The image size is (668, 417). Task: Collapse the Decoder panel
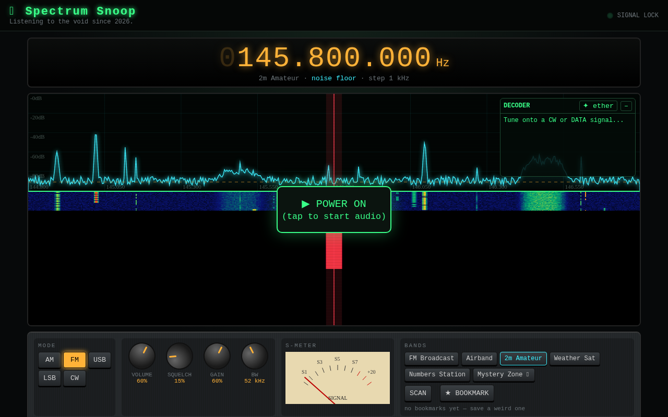(626, 106)
